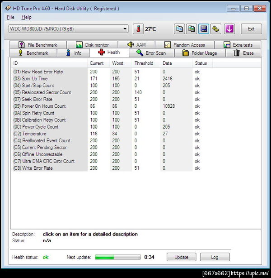Select the Offline Uncorrectable row
Screen dimensions: 271x278
point(112,154)
